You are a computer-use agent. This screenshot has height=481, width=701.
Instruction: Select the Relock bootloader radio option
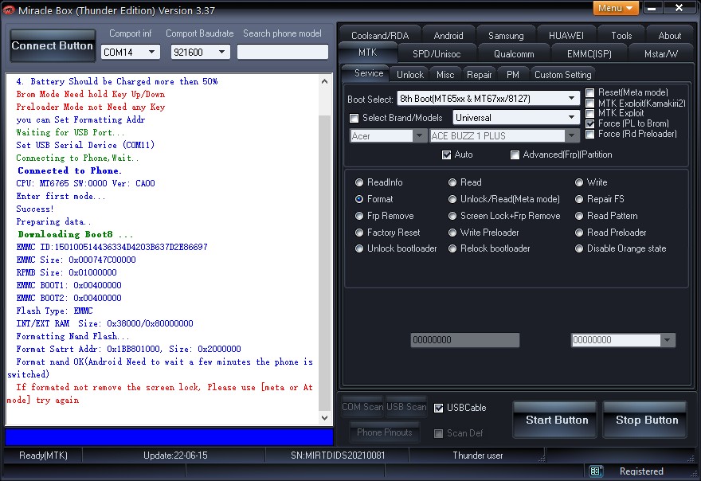[x=452, y=248]
